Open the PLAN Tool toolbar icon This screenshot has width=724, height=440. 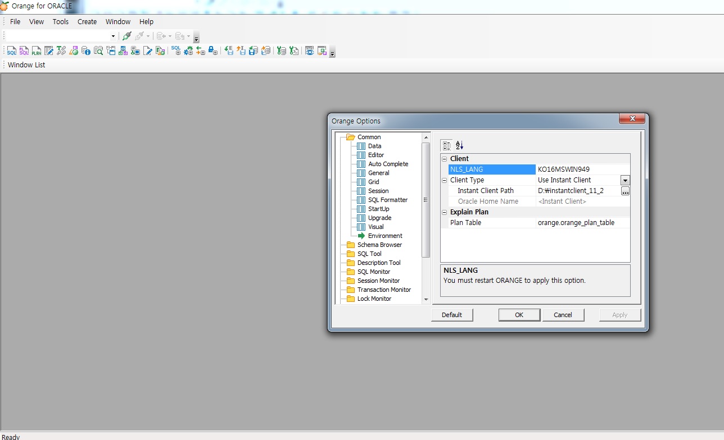[x=37, y=51]
